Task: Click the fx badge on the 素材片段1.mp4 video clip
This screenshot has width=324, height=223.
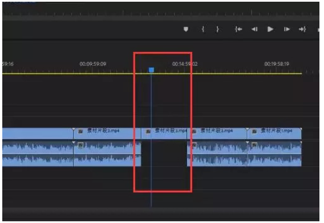Action: pyautogui.click(x=254, y=131)
